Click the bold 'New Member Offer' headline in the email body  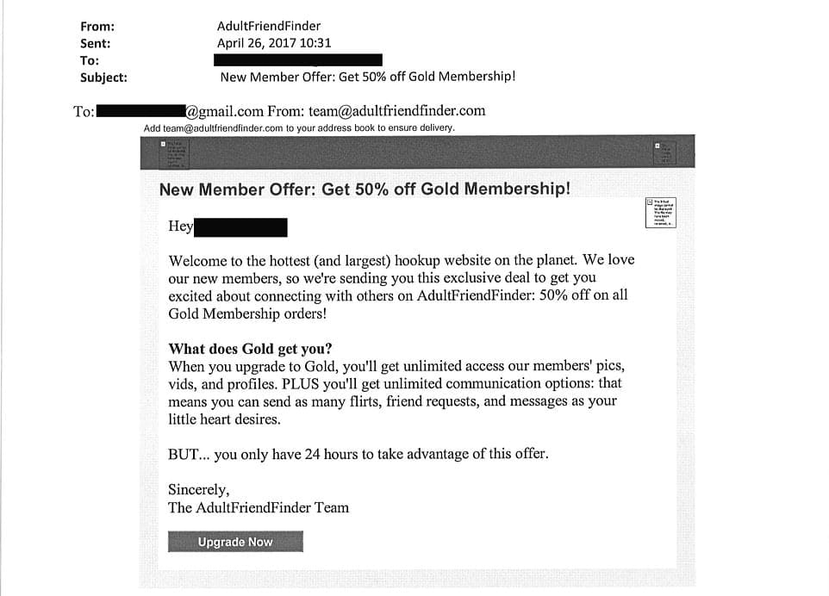365,189
